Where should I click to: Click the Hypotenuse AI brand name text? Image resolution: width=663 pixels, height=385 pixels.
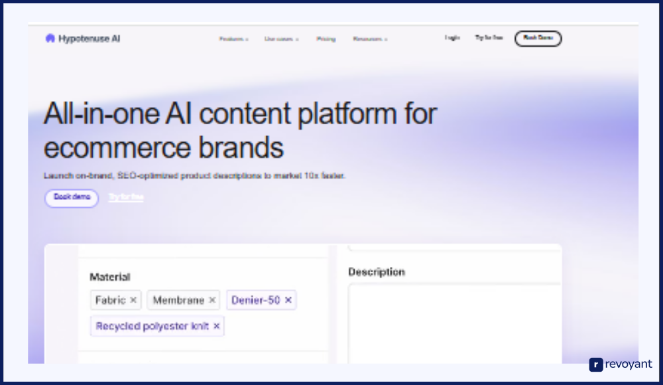point(90,38)
